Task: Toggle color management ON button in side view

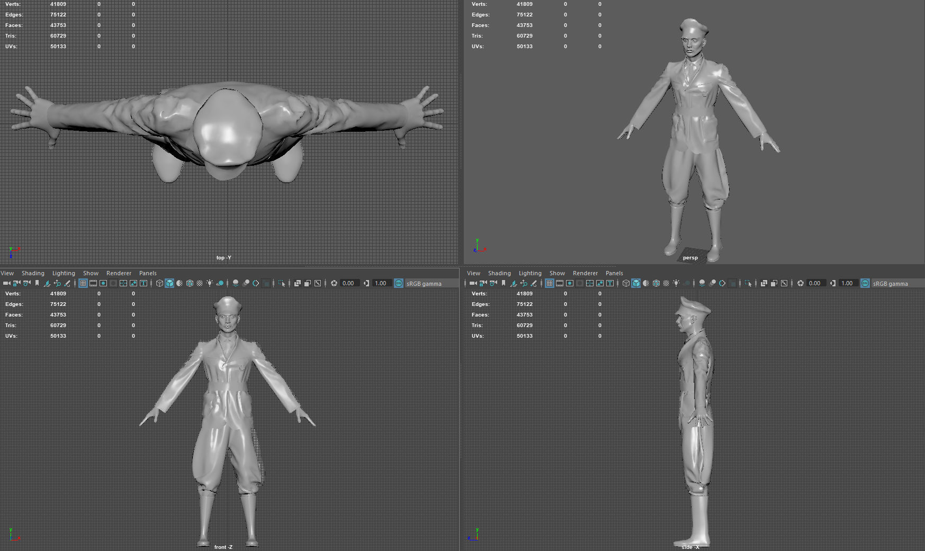Action: 865,283
